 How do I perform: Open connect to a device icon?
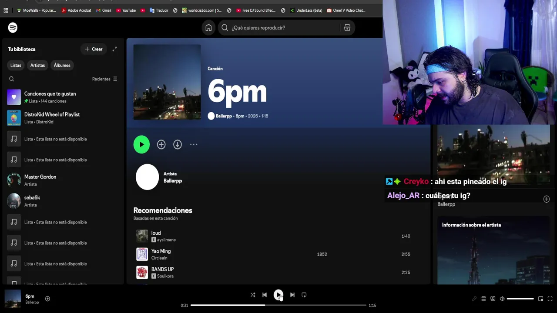[493, 299]
